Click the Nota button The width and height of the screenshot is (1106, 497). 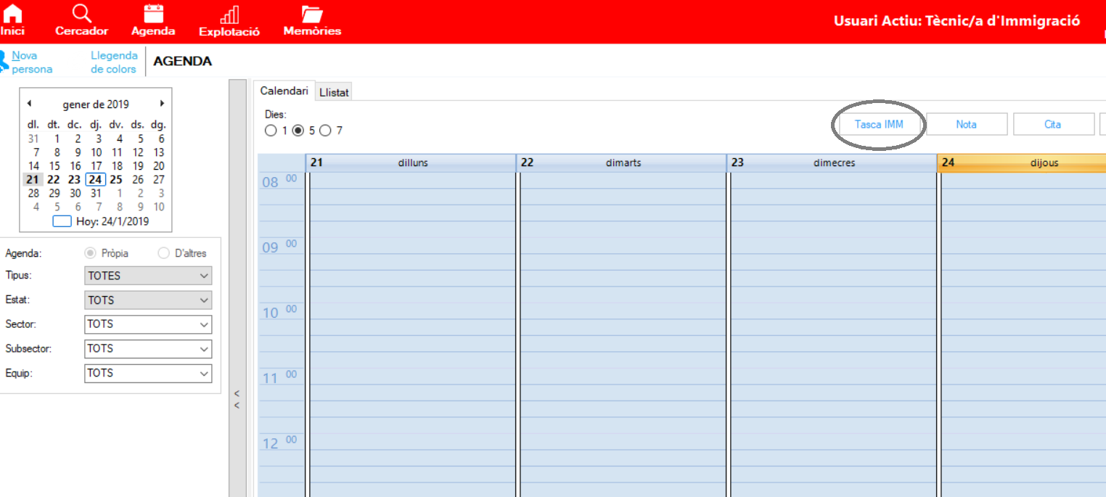coord(966,124)
